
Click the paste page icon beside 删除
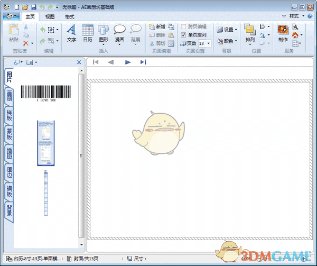171,35
